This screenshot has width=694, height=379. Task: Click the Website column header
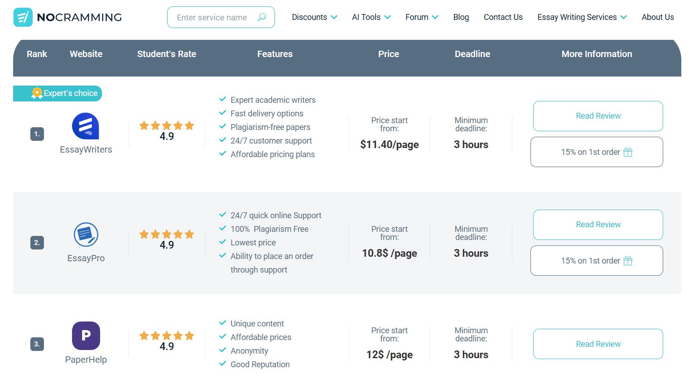86,54
